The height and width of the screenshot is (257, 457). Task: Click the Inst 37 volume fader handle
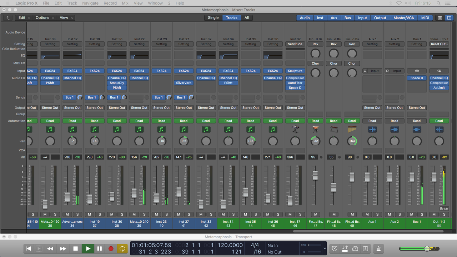[290, 201]
